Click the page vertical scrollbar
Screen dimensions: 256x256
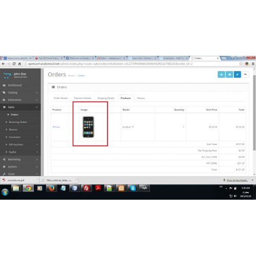click(x=254, y=113)
